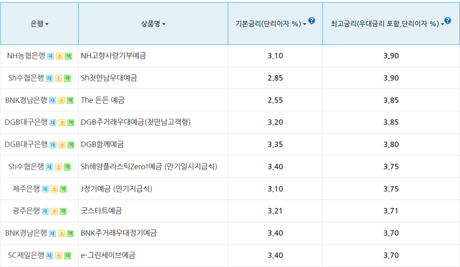The height and width of the screenshot is (267, 460).
Task: Sort by 최고금리(우대금리 포함) column header
Action: tap(387, 24)
